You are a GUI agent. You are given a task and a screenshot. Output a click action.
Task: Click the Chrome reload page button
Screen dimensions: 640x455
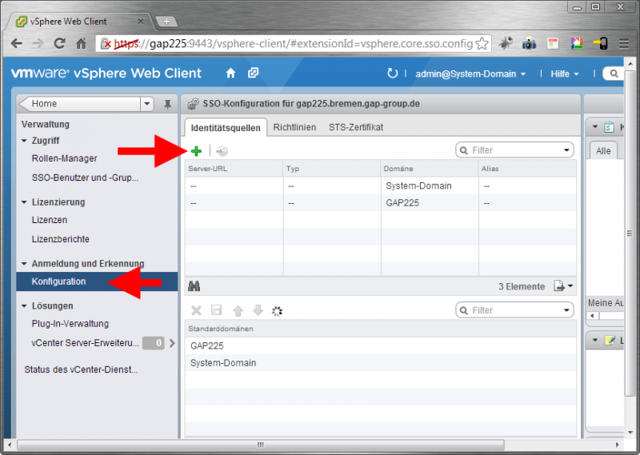(x=58, y=43)
